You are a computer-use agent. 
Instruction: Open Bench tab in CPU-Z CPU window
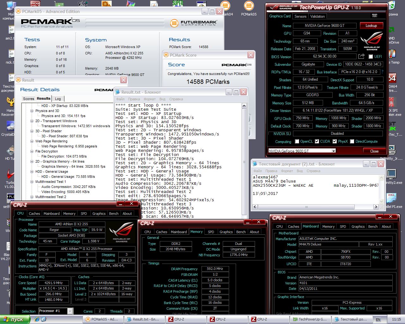(x=114, y=214)
